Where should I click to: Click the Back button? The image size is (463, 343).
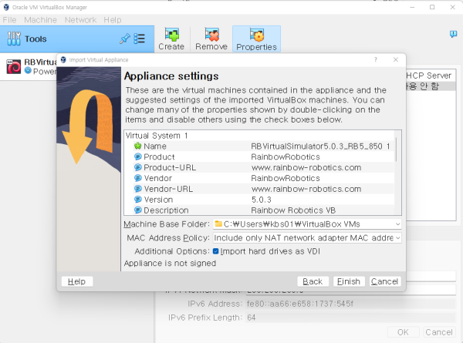(313, 281)
